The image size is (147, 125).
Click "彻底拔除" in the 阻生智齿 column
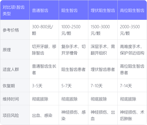73,99
